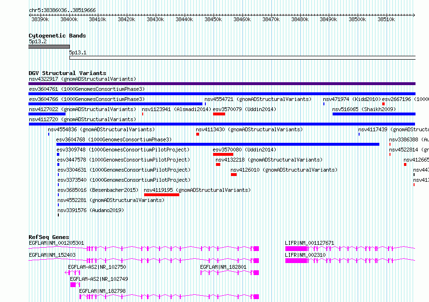Click the 38450k ruler tick label
The height and width of the screenshot is (302, 429).
click(x=213, y=20)
